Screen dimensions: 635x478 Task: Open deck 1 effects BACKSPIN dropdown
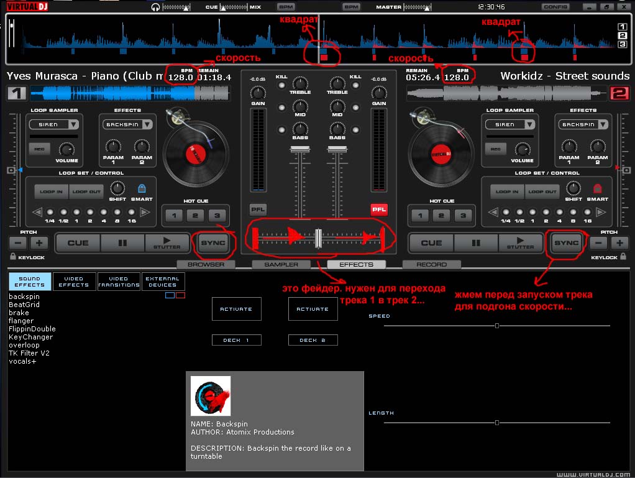147,124
